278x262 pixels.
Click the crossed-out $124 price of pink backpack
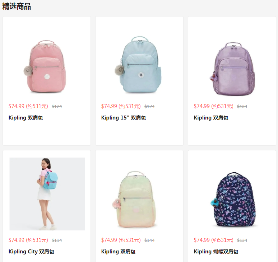pyautogui.click(x=57, y=107)
